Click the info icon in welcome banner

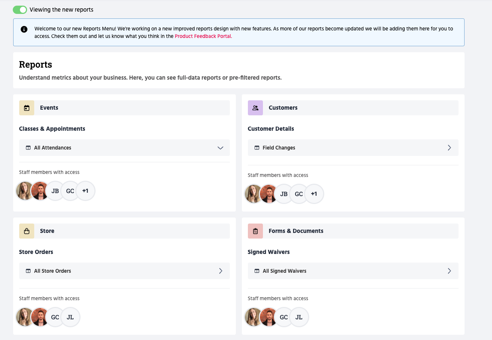(24, 29)
